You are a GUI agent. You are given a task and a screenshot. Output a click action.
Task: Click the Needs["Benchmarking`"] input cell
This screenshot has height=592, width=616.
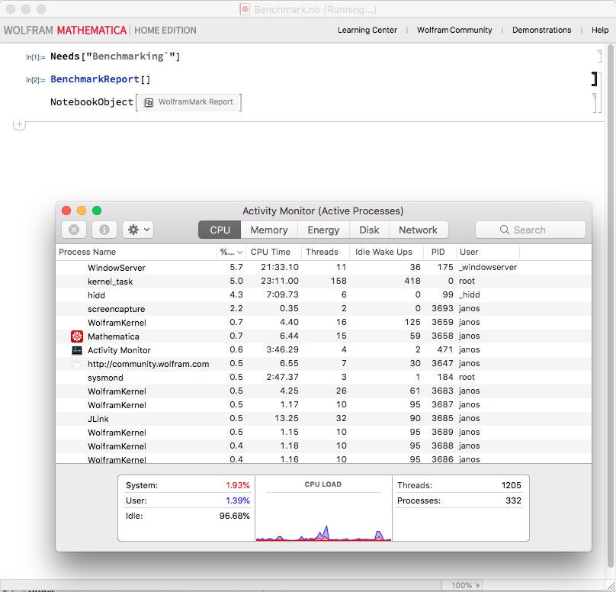click(115, 56)
